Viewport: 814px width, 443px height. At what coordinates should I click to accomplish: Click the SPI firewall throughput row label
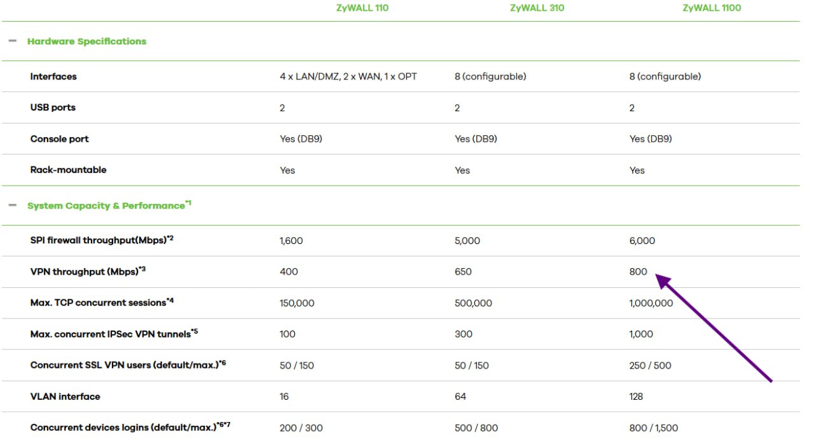click(102, 240)
